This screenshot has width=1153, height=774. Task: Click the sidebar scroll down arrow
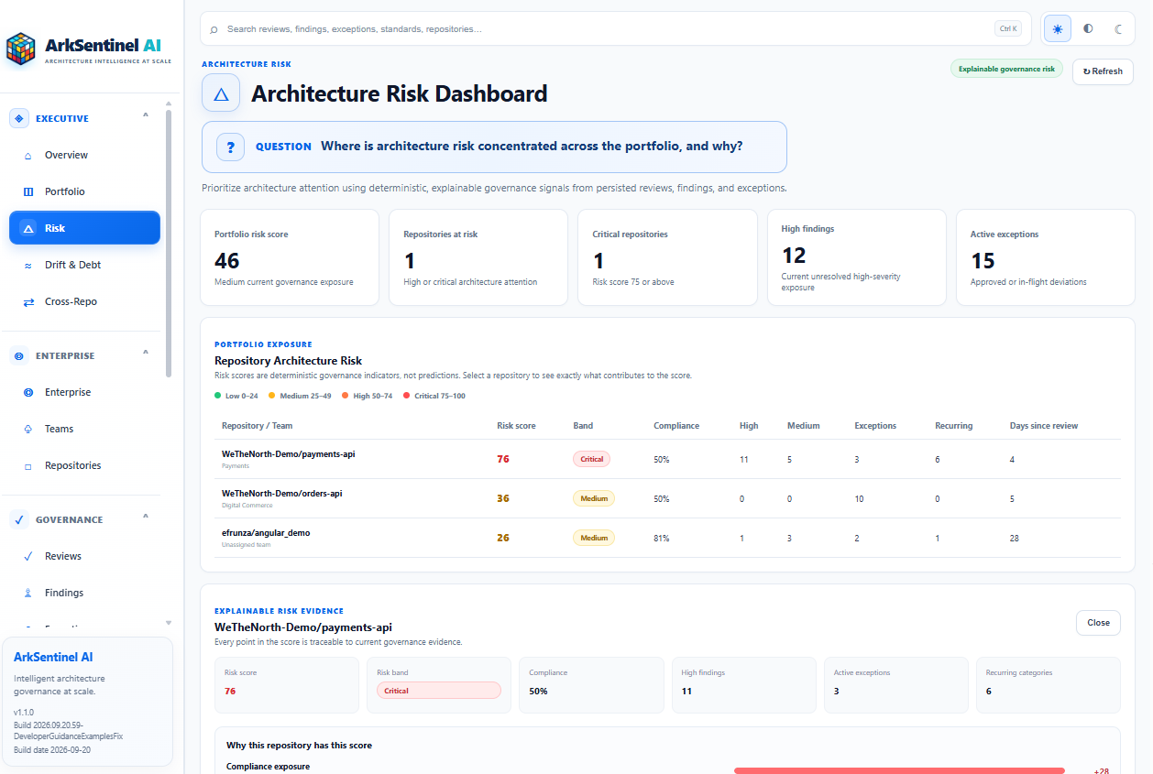[169, 623]
